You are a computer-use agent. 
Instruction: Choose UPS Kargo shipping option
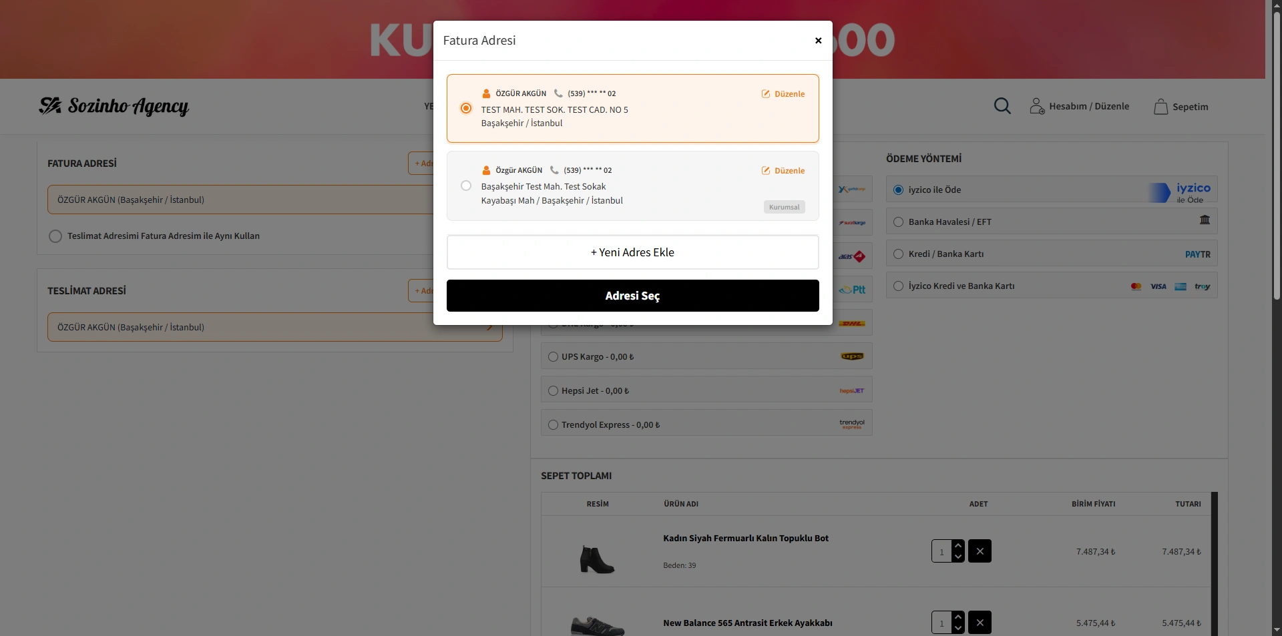click(x=553, y=357)
